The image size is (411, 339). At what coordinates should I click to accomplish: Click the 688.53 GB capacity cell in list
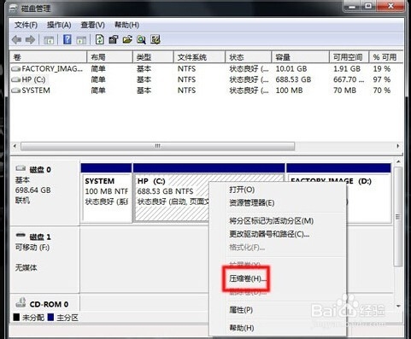[293, 79]
